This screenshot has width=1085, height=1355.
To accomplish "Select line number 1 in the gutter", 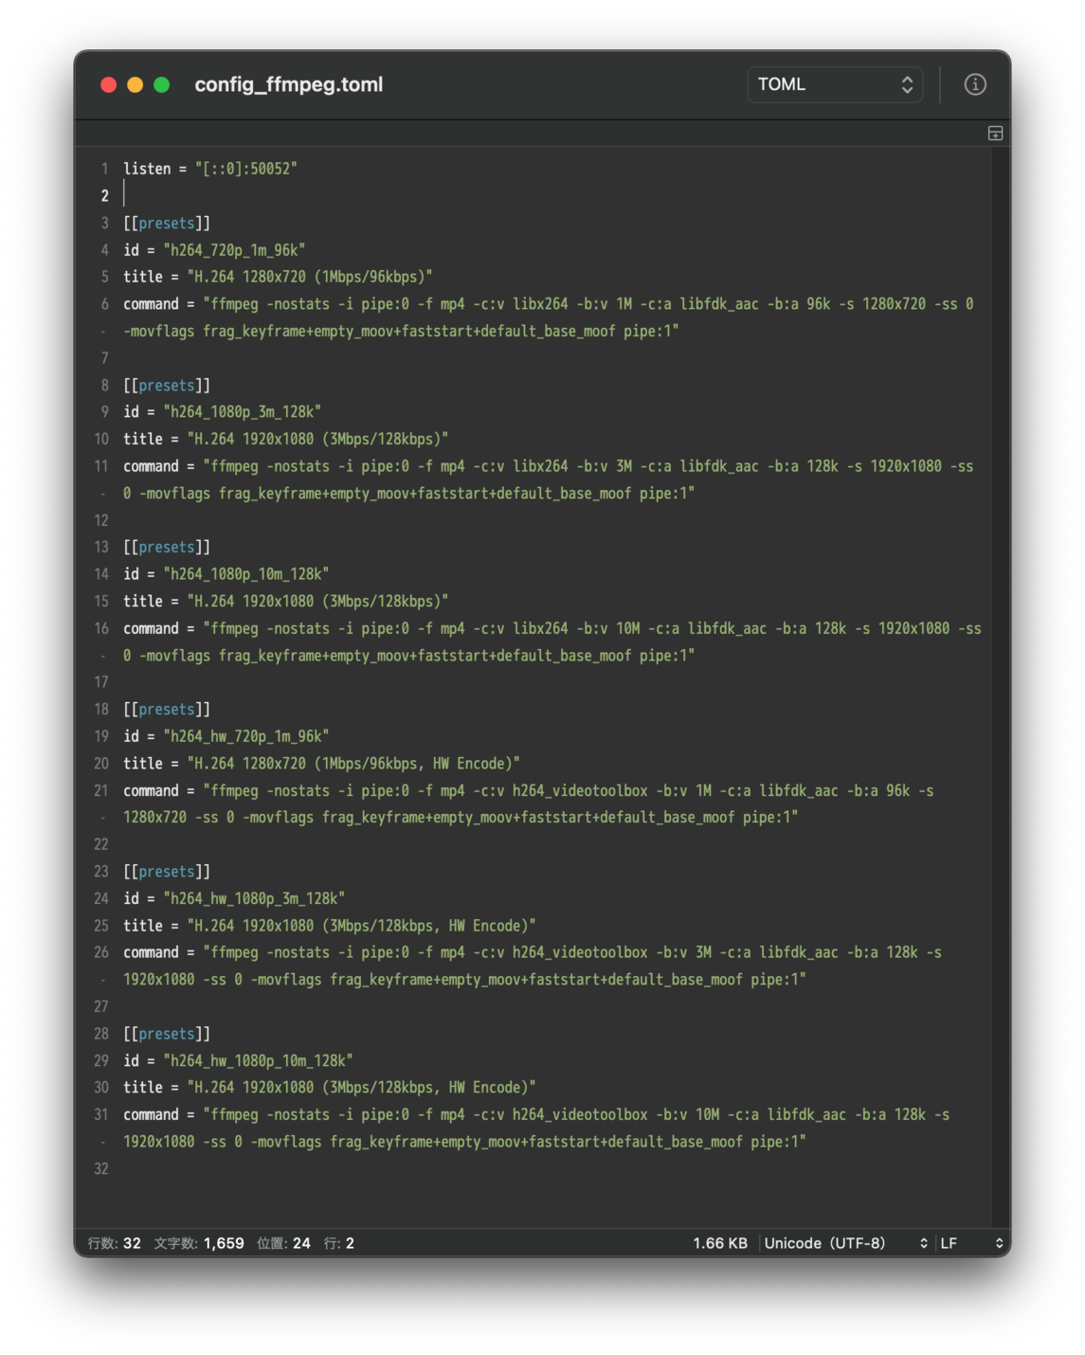I will click(104, 169).
